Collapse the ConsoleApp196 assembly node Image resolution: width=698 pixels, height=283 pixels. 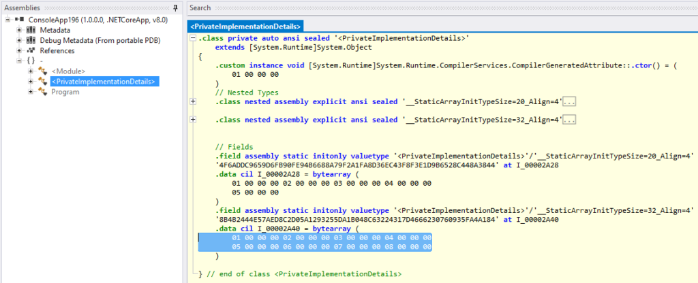click(7, 20)
